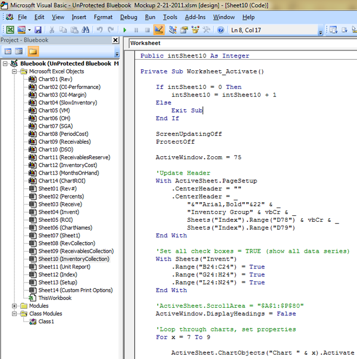Open the Help menu
The height and width of the screenshot is (359, 357).
point(249,17)
